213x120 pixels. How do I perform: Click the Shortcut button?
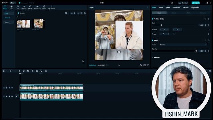183,3
